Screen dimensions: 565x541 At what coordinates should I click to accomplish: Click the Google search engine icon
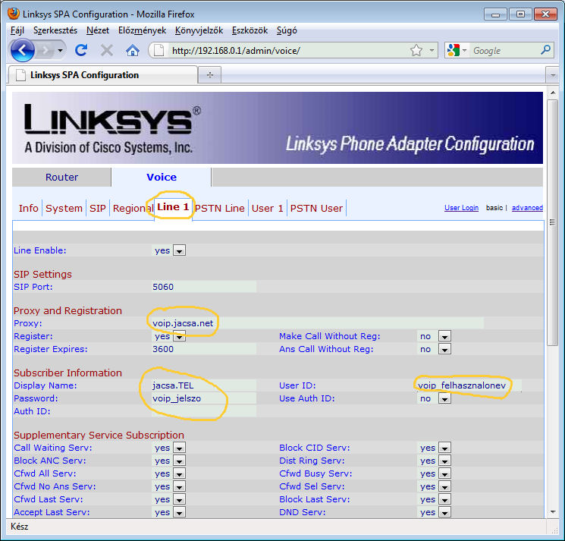pyautogui.click(x=454, y=50)
